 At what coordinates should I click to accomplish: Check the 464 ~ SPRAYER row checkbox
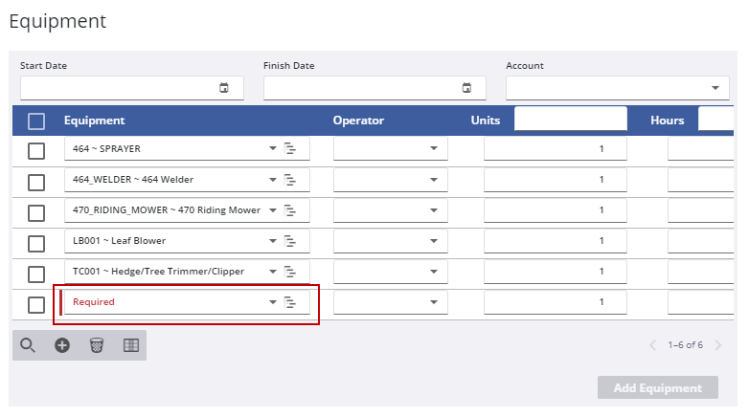point(36,151)
